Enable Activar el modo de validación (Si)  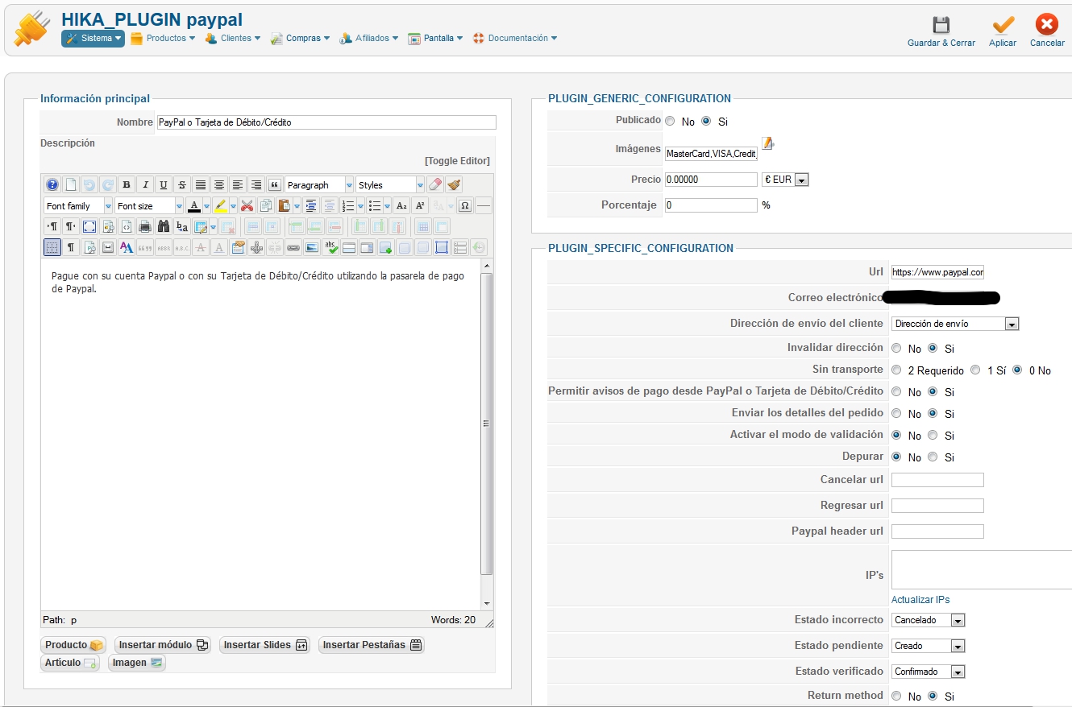(x=933, y=436)
